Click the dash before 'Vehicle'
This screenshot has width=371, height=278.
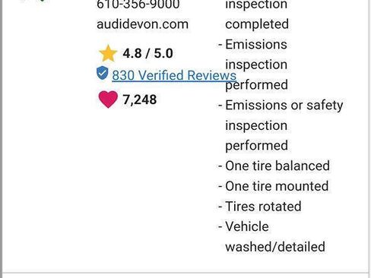tap(220, 227)
